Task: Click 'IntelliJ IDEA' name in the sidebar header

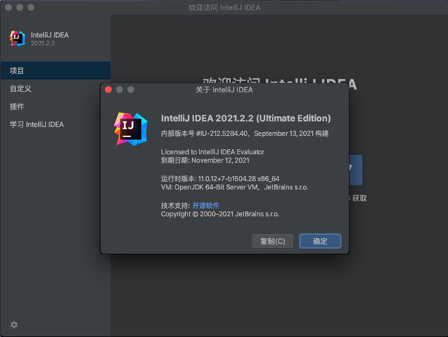Action: click(x=50, y=35)
